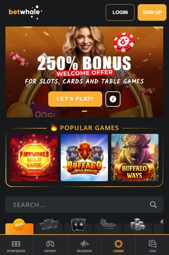Select the 777 slots category icon
Viewport: 169px width, 255px height.
tap(49, 225)
